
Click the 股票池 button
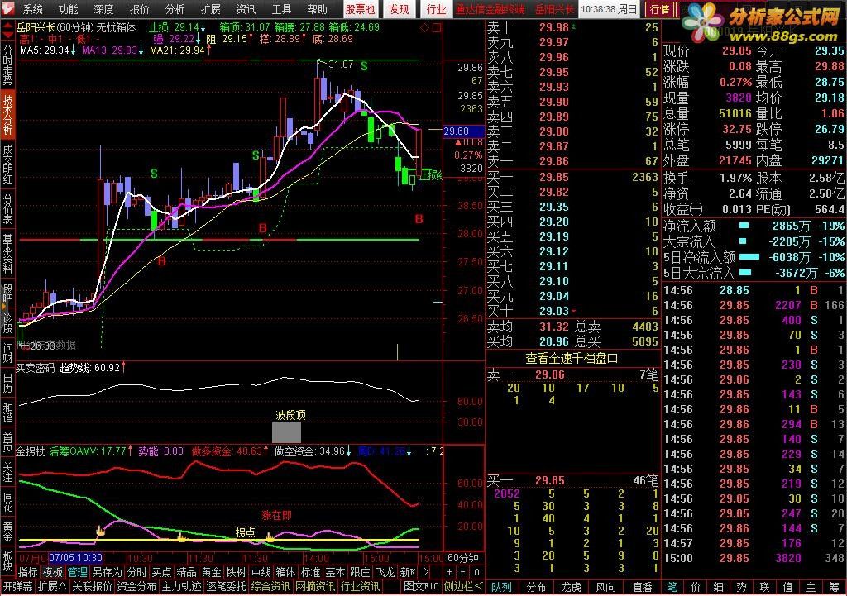click(360, 9)
